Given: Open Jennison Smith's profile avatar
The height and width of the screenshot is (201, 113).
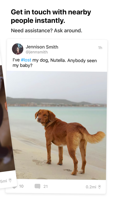Looking at the screenshot, I should (x=18, y=49).
